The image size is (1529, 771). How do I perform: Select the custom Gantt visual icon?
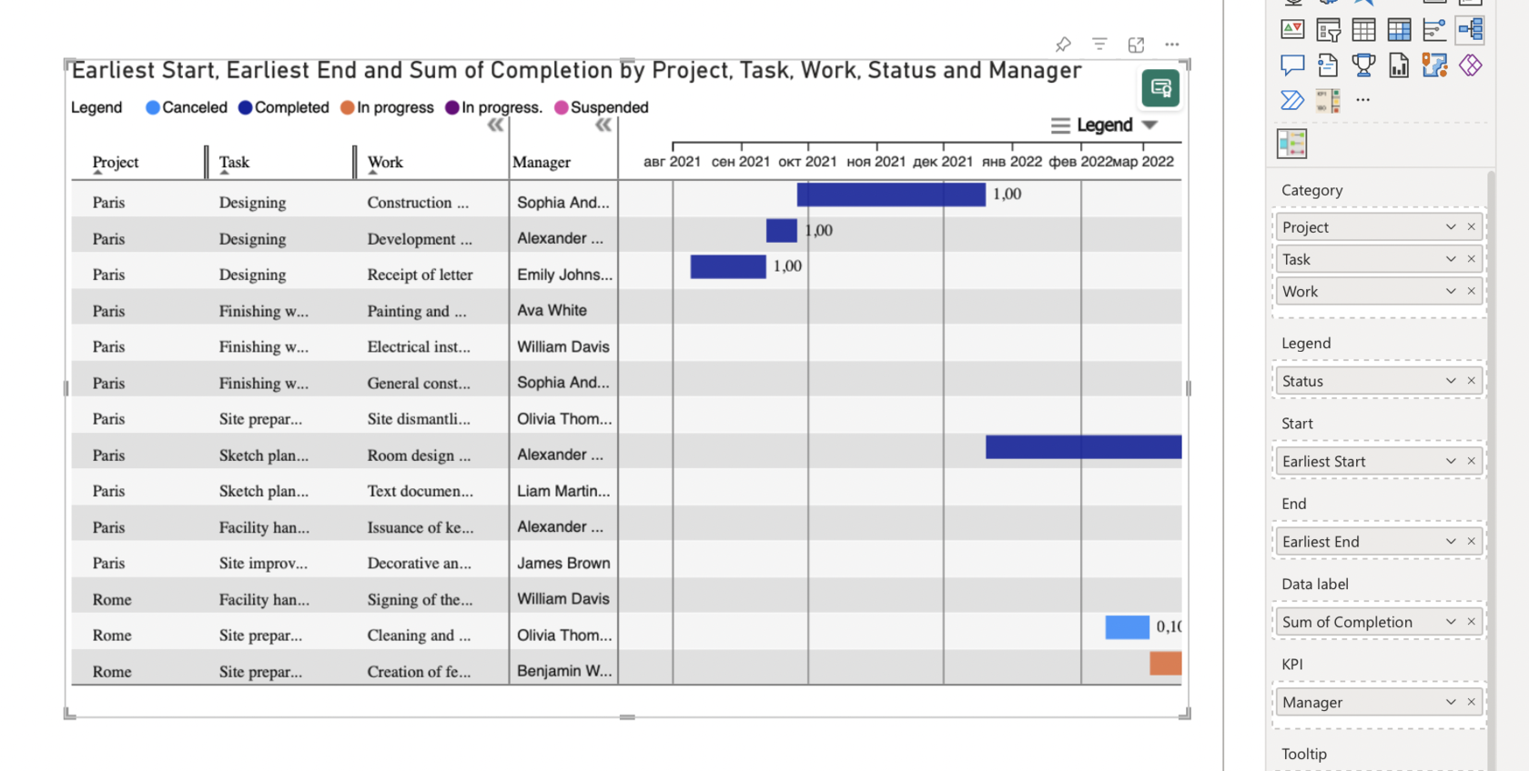[1291, 144]
